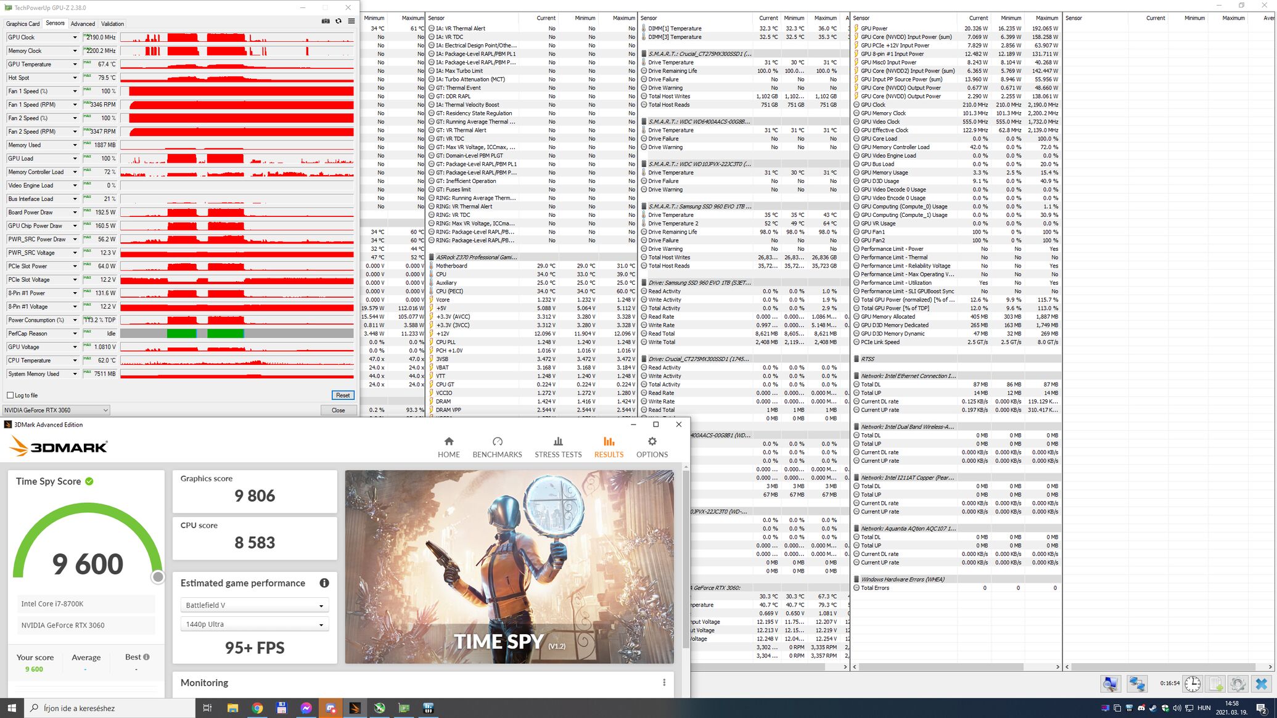Click the volume speaker tray icon
The width and height of the screenshot is (1277, 718).
pyautogui.click(x=1176, y=708)
